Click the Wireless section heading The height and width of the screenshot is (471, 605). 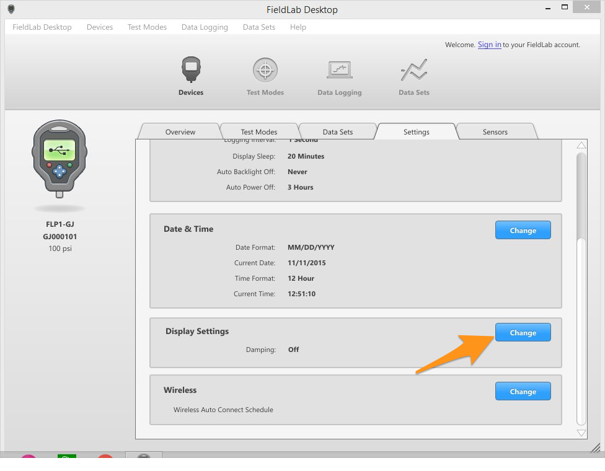pyautogui.click(x=180, y=390)
